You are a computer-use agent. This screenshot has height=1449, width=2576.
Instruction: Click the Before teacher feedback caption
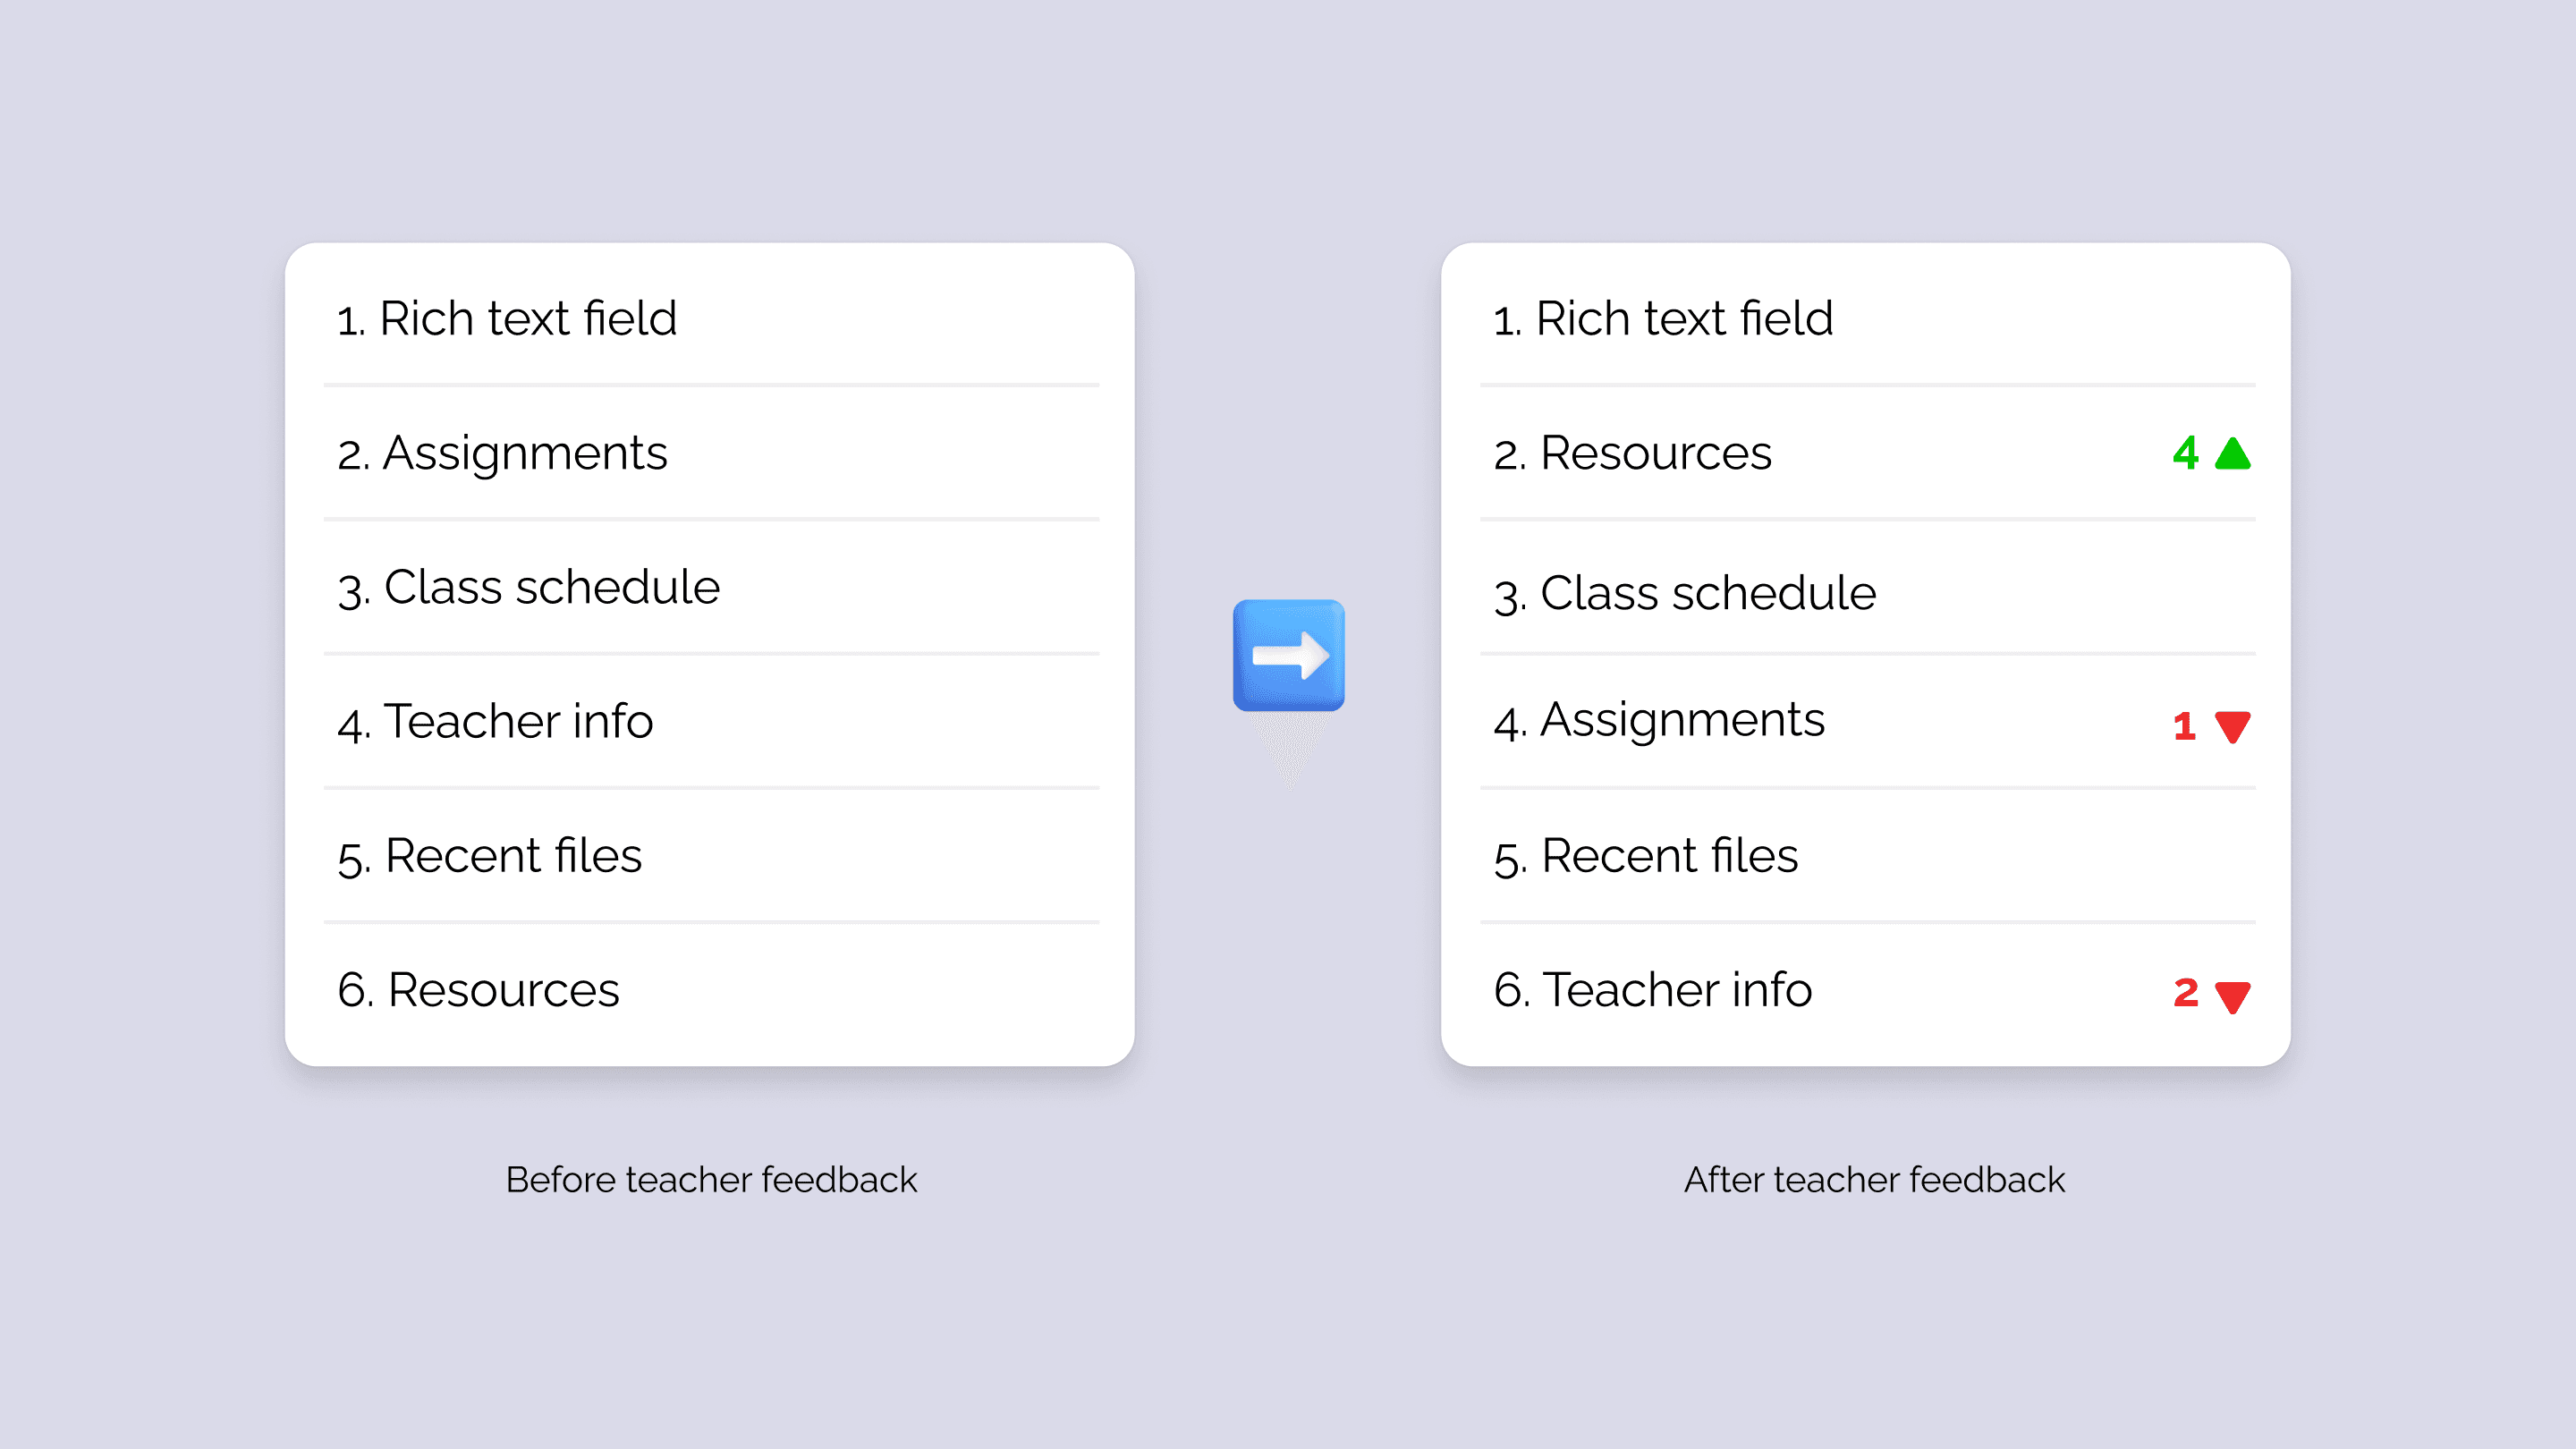click(711, 1180)
